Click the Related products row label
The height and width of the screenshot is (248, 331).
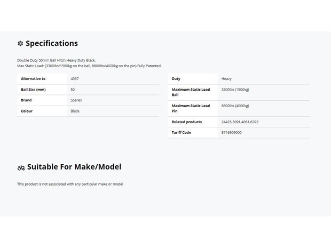[187, 122]
